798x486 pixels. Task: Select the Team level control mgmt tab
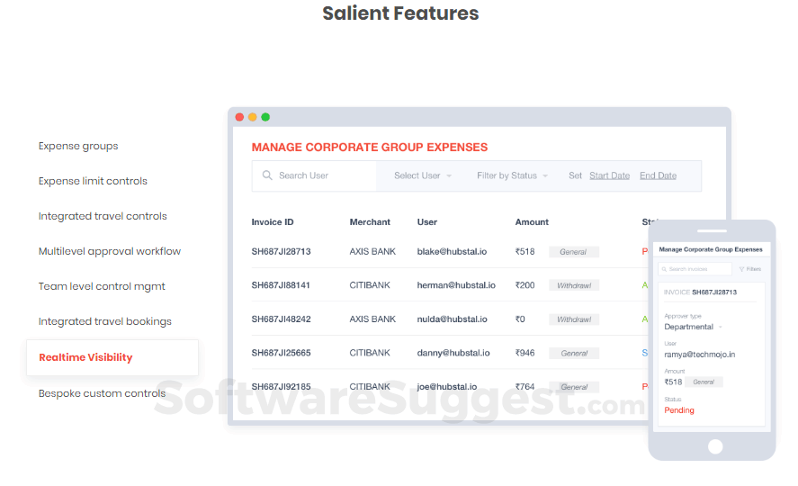coord(102,286)
